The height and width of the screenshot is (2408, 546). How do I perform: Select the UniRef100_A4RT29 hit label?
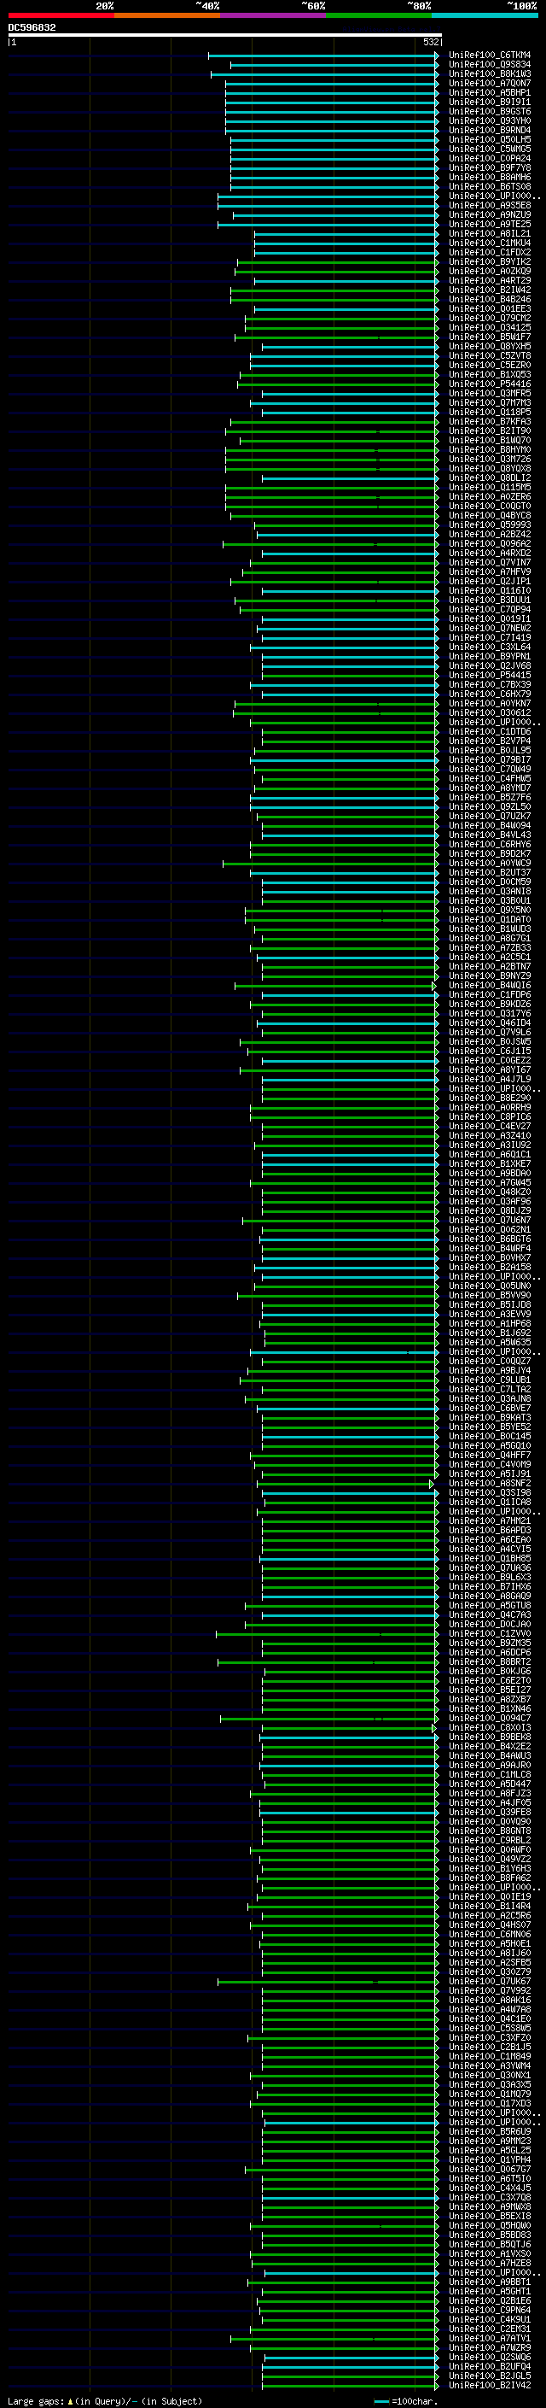coord(489,280)
